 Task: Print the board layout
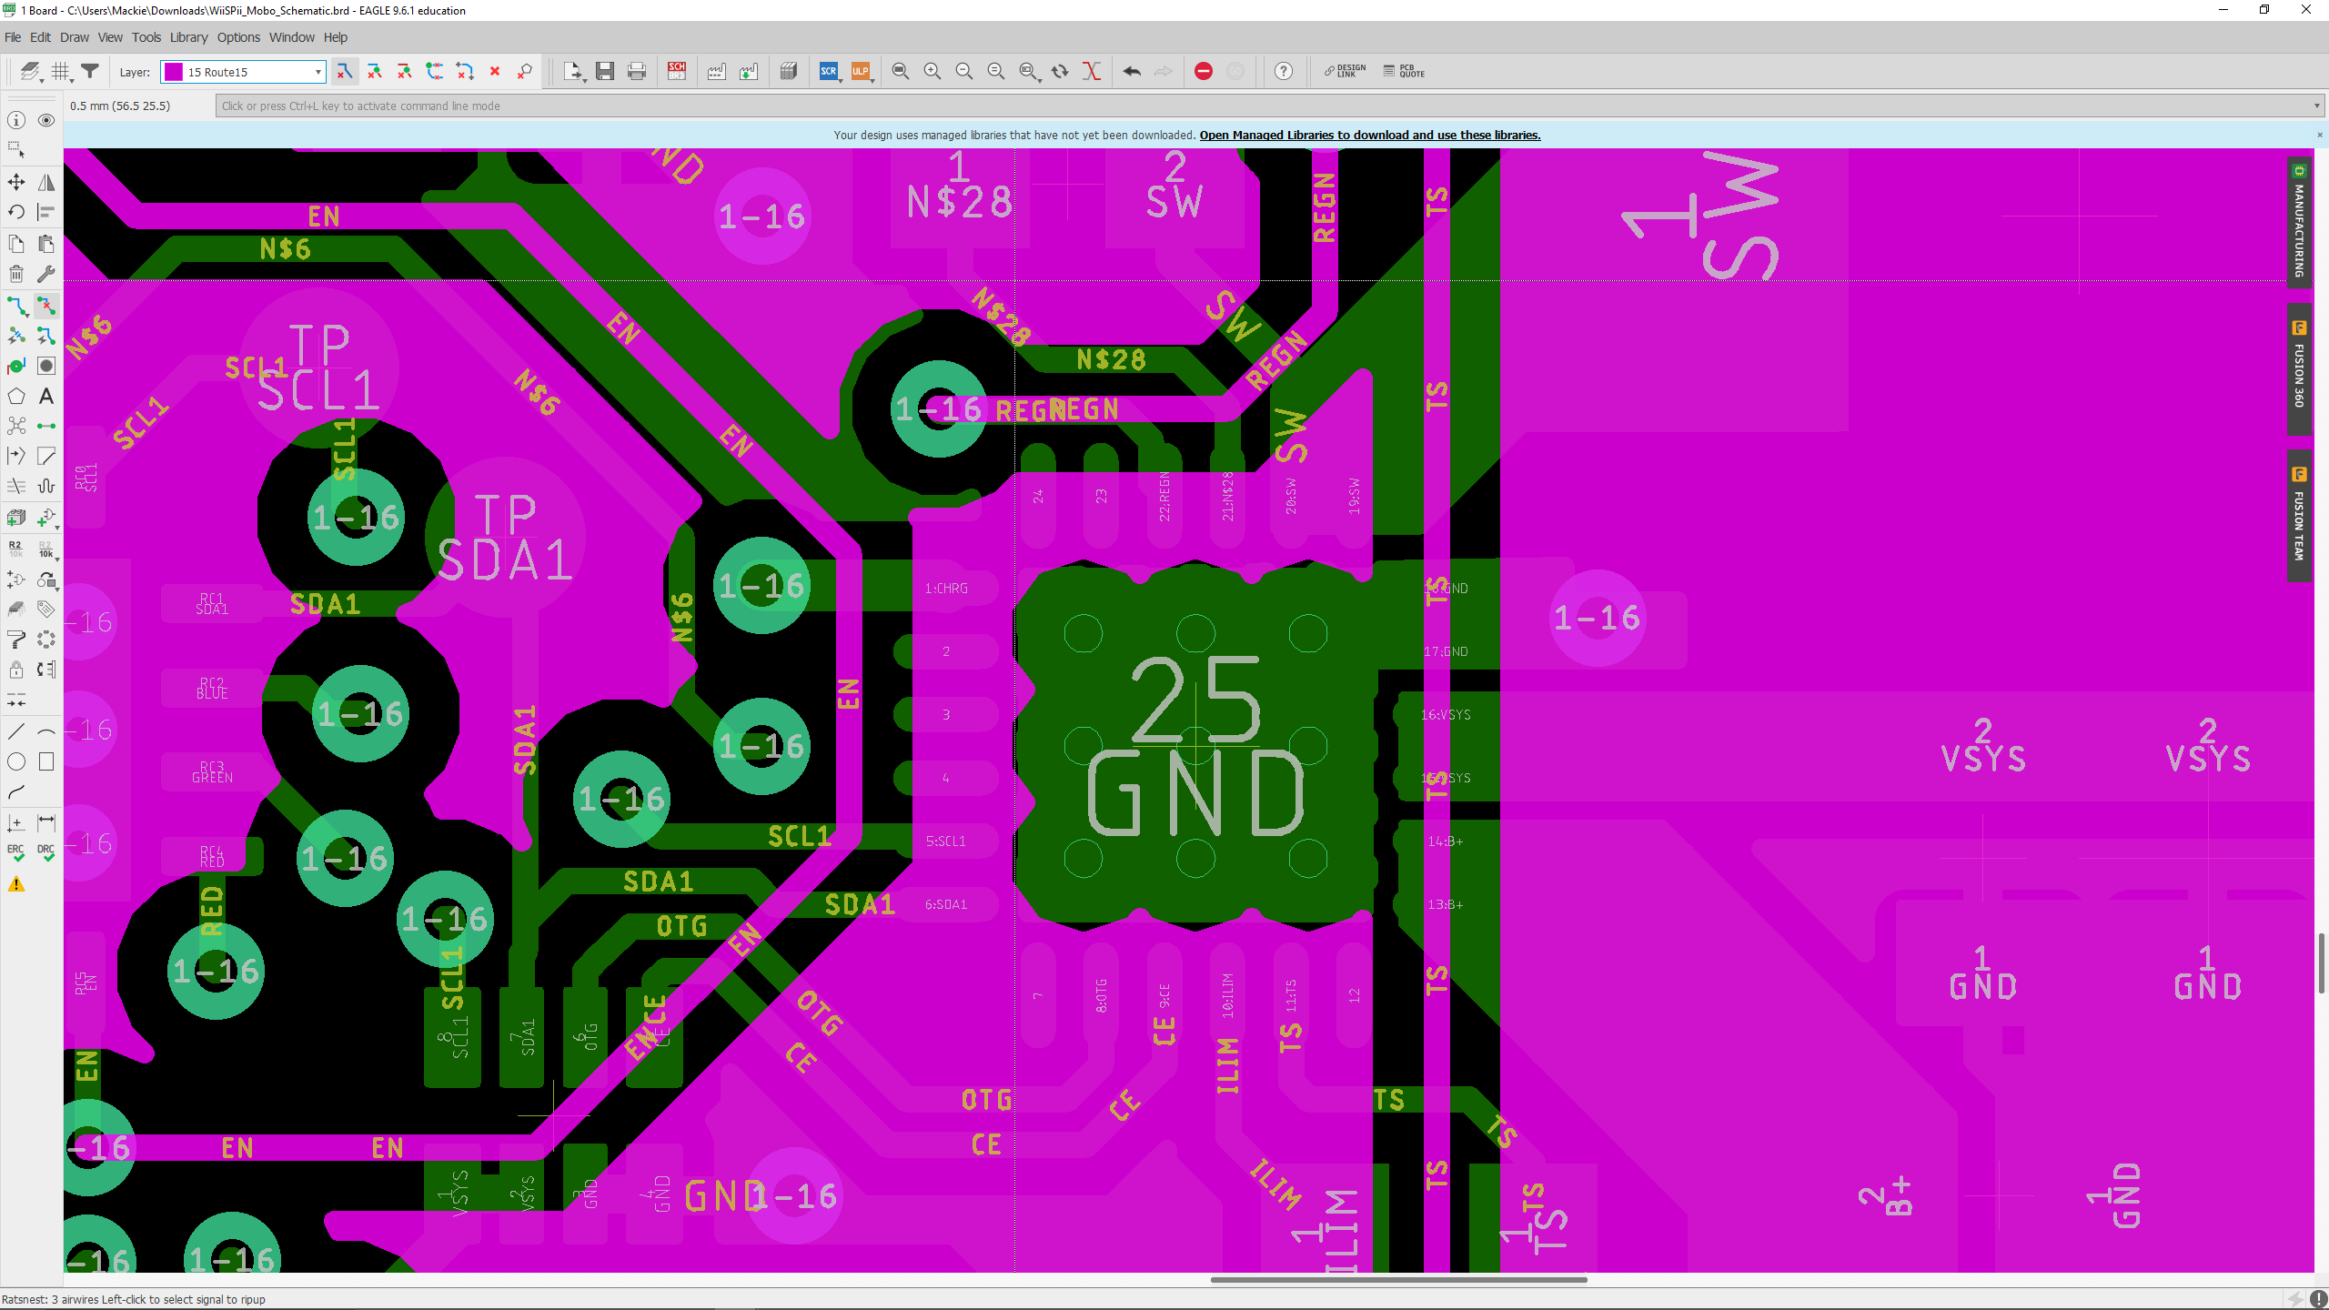tap(637, 71)
